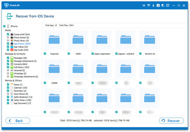Toggle the iPhone root checkbox
The width and height of the screenshot is (190, 132).
point(4,26)
